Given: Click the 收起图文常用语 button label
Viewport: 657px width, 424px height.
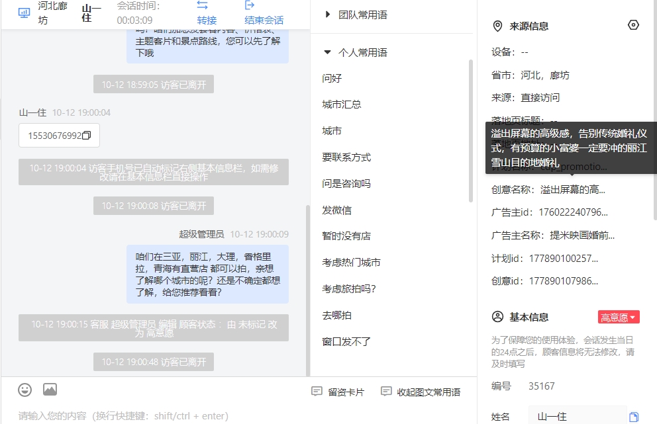Looking at the screenshot, I should (429, 392).
